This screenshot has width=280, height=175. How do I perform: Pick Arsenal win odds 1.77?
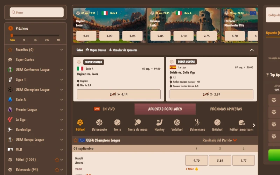244,160
